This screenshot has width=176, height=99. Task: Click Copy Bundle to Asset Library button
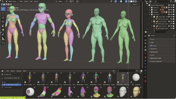click(x=11, y=78)
